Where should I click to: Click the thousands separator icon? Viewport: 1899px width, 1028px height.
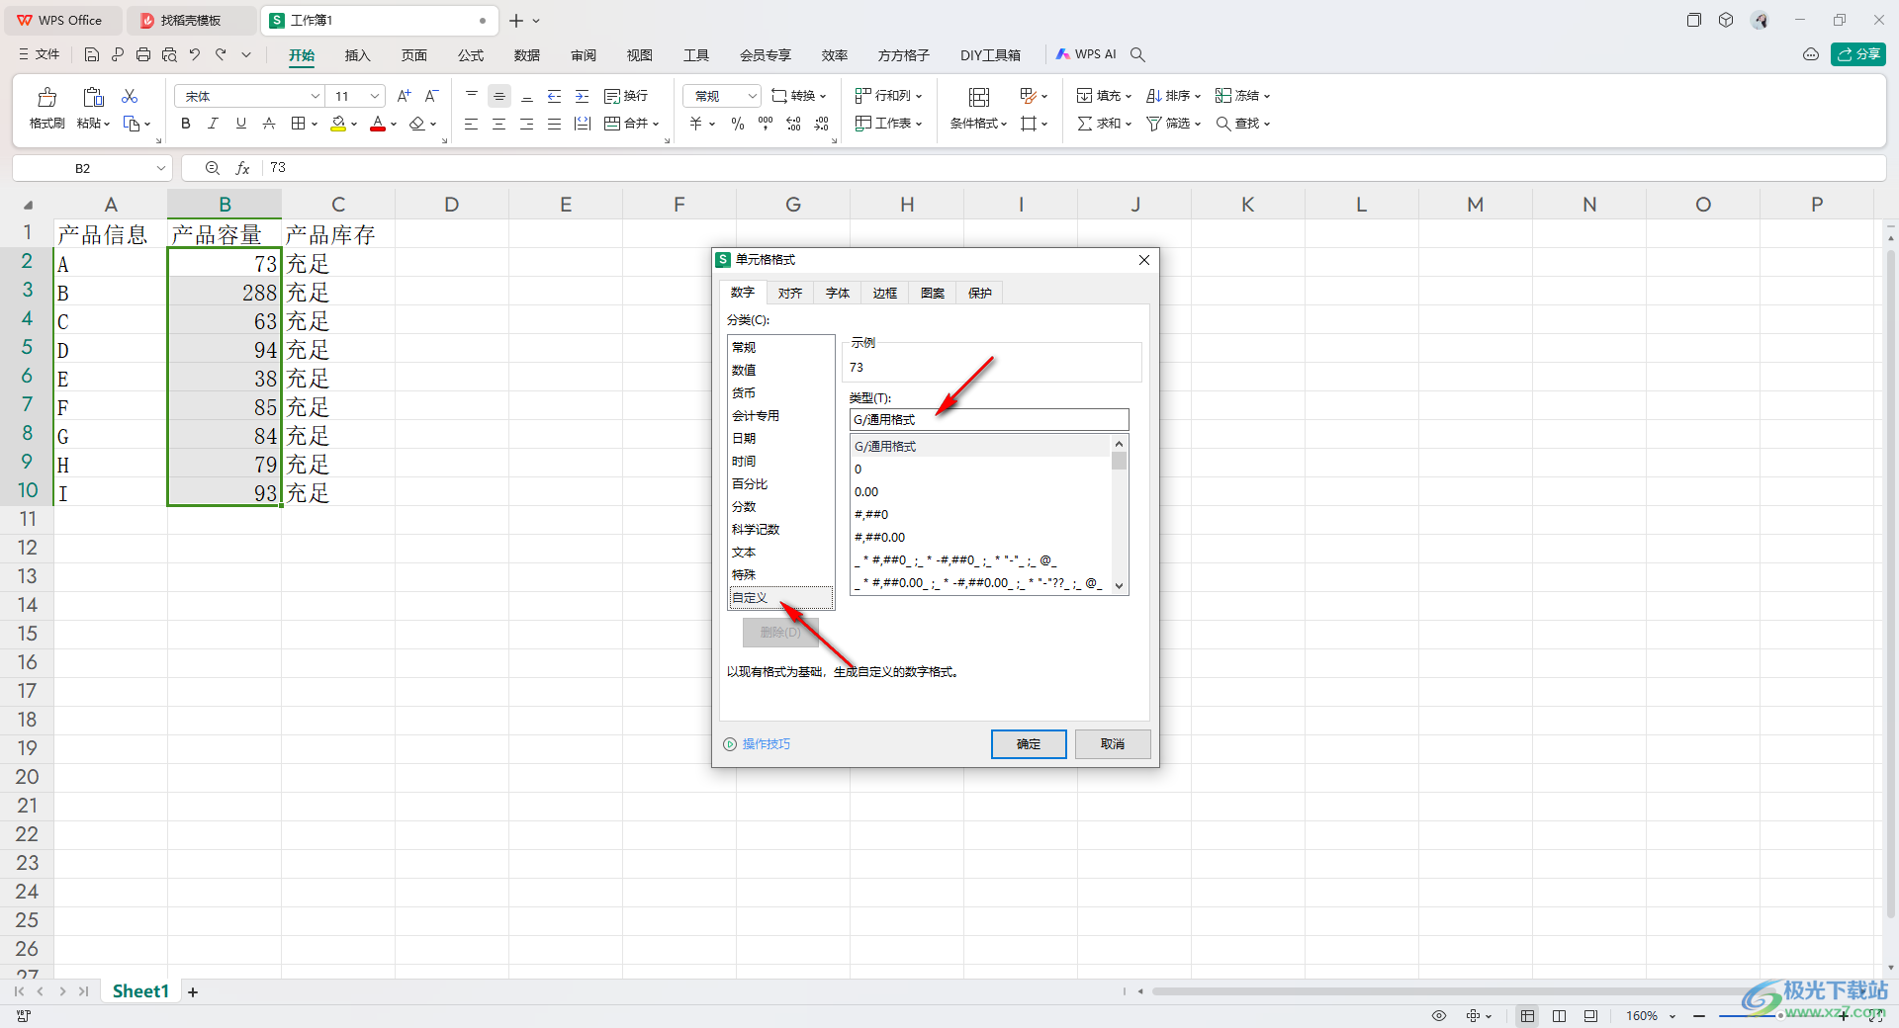pyautogui.click(x=766, y=124)
